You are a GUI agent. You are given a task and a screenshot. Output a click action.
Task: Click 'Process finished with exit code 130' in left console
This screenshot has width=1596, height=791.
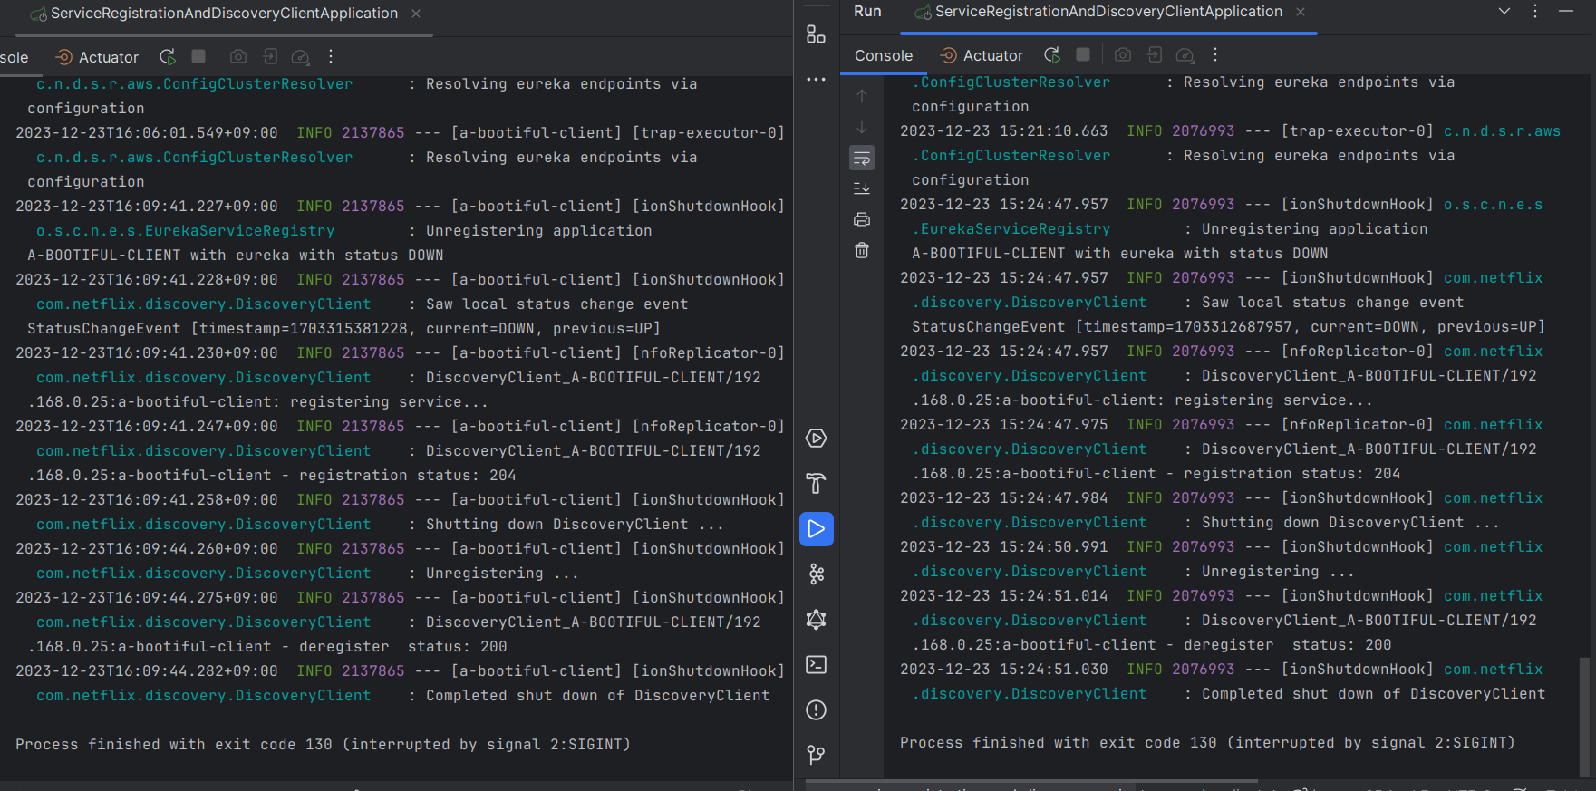174,745
